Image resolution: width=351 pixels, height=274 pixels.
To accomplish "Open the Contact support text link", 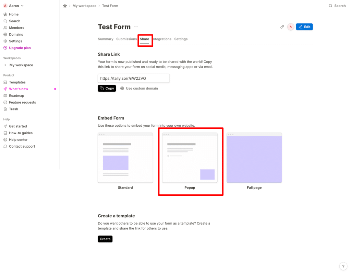I will (x=22, y=146).
